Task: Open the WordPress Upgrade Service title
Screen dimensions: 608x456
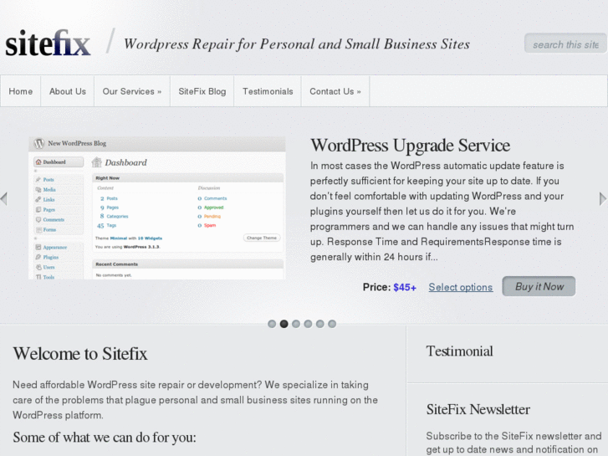Action: 411,145
